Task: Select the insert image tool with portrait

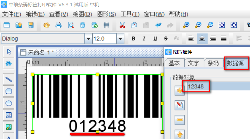Action: pos(9,115)
